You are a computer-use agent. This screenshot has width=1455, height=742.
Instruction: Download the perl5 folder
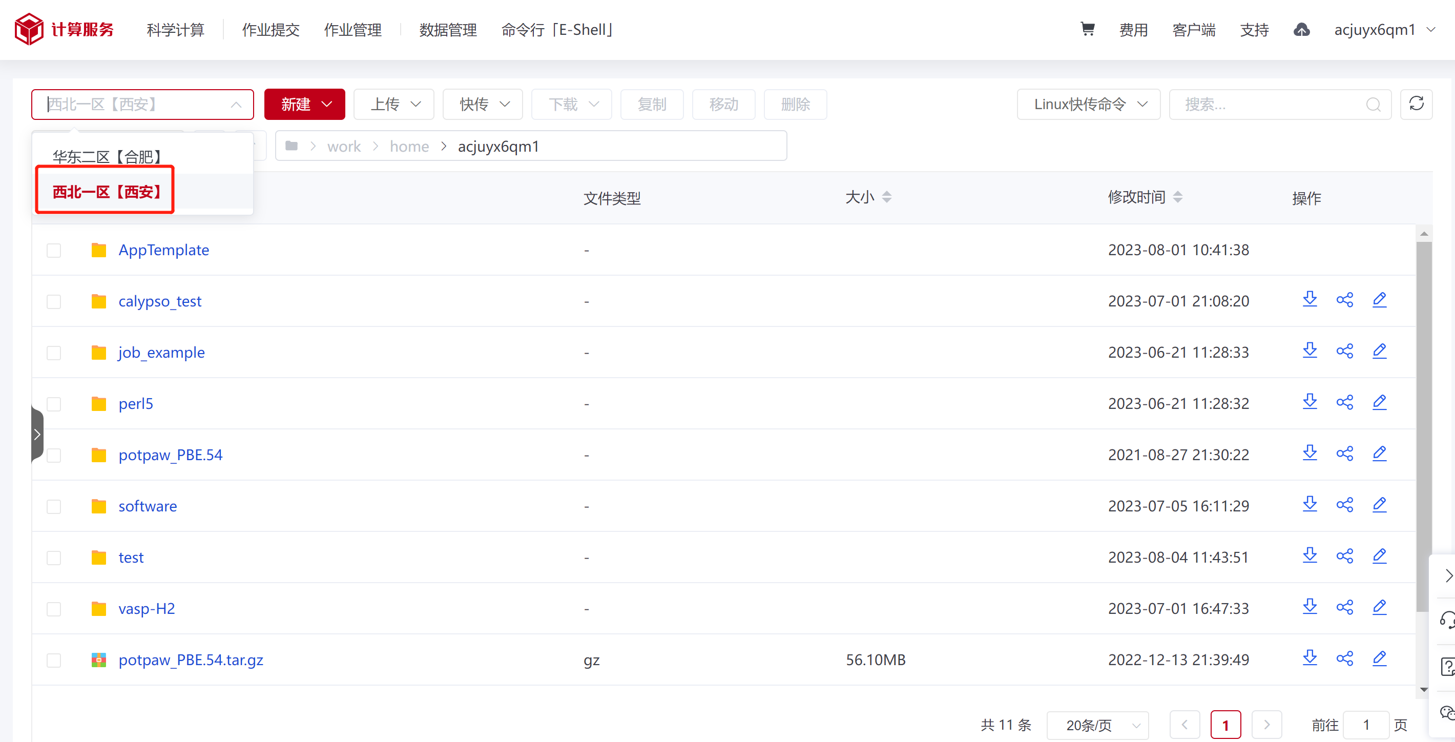point(1310,403)
